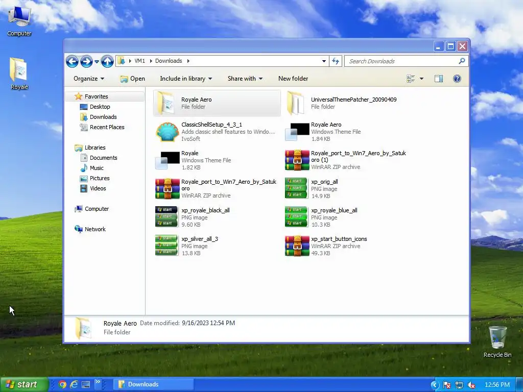Change your view icon button

pos(411,79)
